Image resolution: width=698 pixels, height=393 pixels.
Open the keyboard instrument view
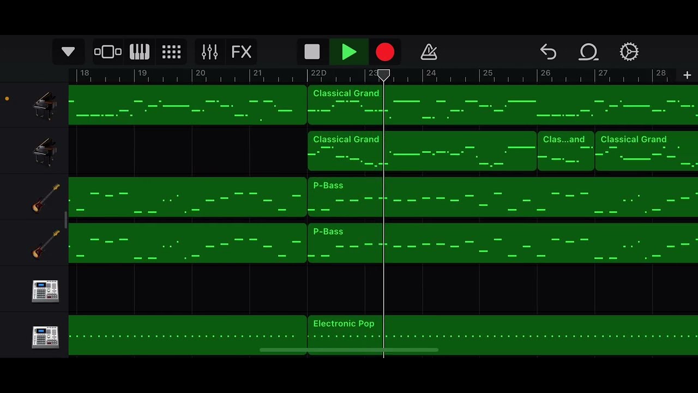pos(140,52)
